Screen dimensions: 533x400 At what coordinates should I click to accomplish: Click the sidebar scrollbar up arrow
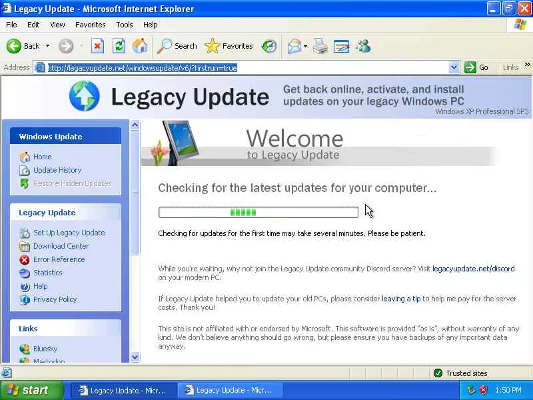point(135,125)
